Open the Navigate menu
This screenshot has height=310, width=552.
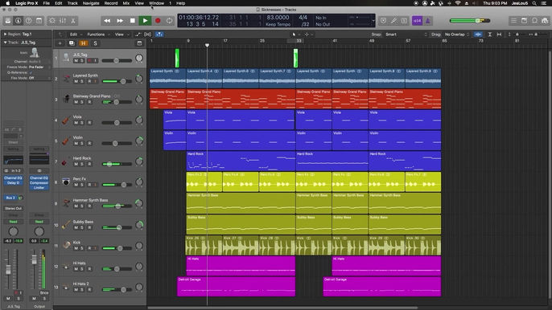(x=91, y=3)
